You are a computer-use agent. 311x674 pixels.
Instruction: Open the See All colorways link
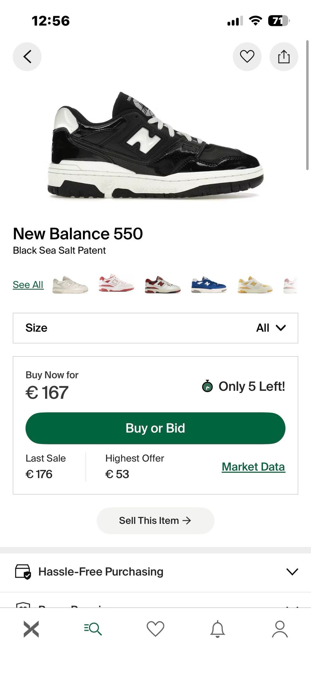pyautogui.click(x=28, y=284)
